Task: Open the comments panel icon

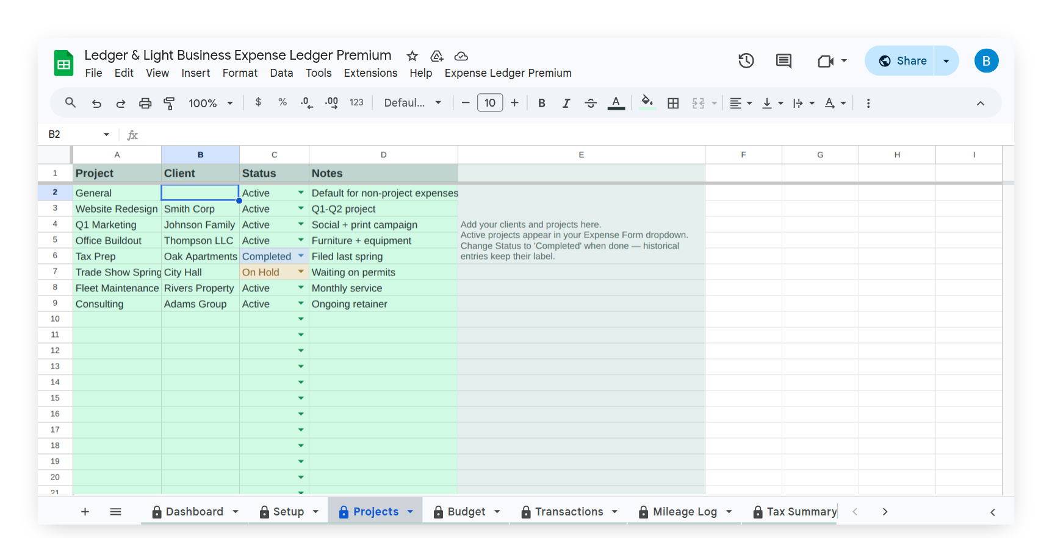Action: (x=784, y=60)
